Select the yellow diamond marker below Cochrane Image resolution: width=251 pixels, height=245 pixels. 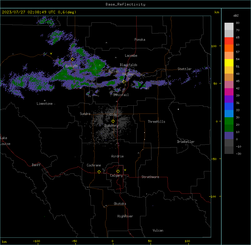point(99,172)
